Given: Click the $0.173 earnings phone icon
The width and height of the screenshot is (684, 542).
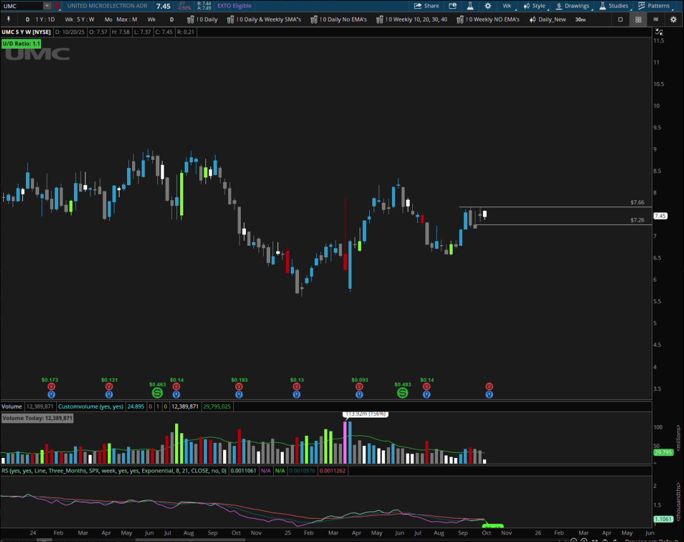Looking at the screenshot, I should click(x=51, y=387).
